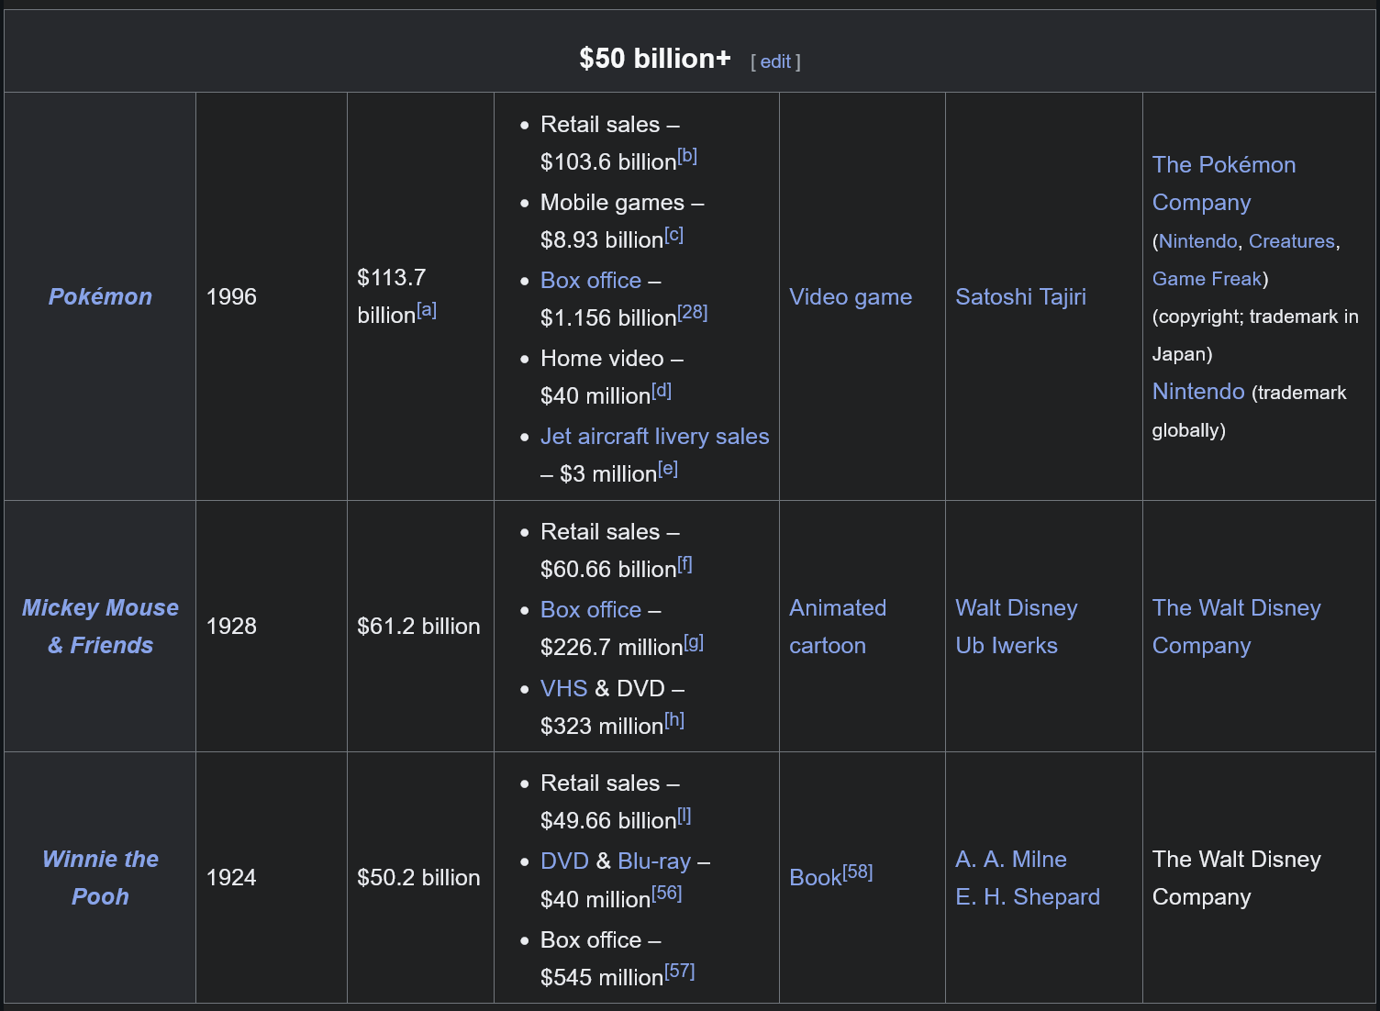Open footnote [h] after $323 million
1380x1011 pixels.
(674, 720)
